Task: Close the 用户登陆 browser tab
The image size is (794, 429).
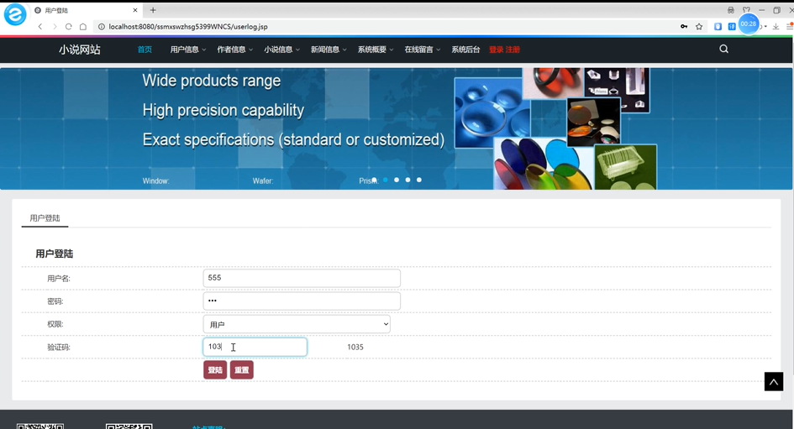Action: tap(135, 10)
